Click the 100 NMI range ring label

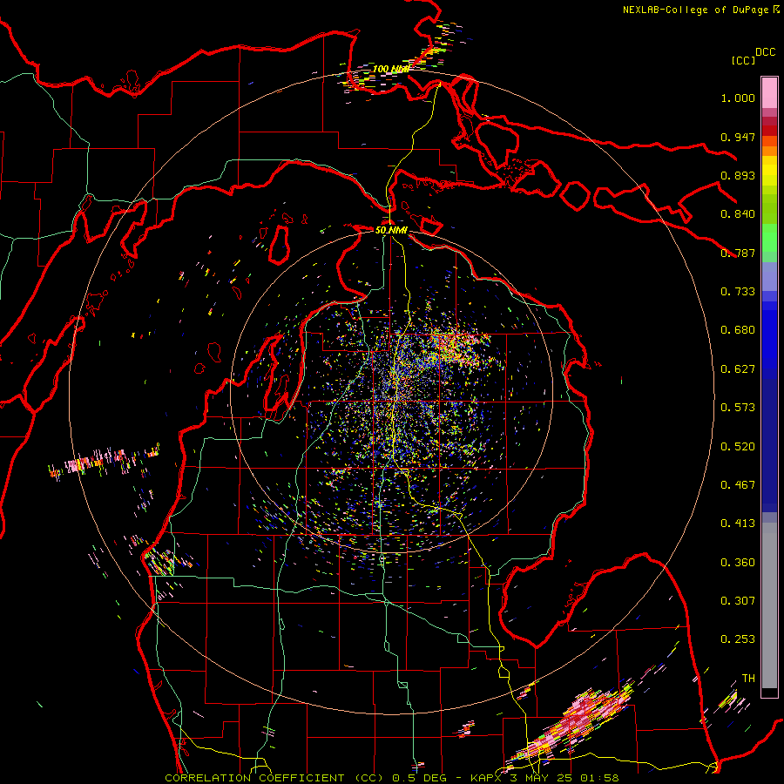(x=390, y=69)
